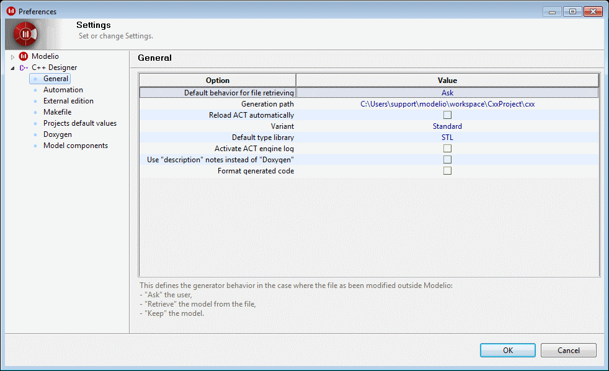Click the Modelio icon in the preferences tree
Screen dimensions: 609x371
point(24,56)
